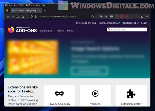Click the tracking protection shield icon

[x=32, y=17]
